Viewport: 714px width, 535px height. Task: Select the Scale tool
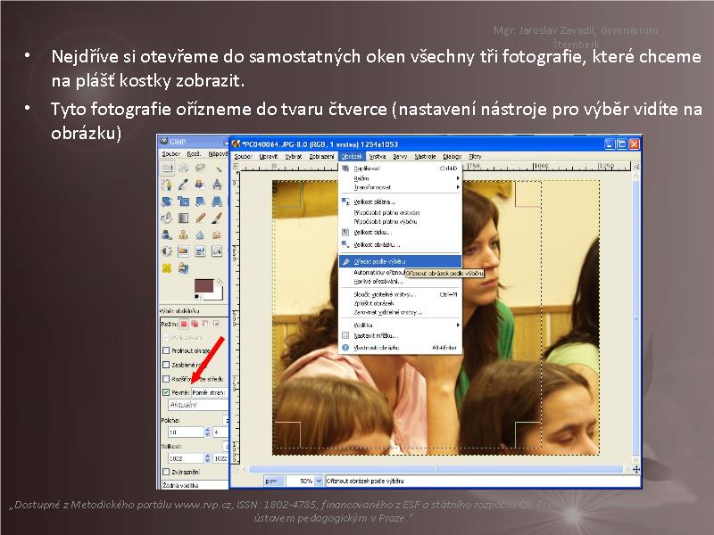(184, 202)
